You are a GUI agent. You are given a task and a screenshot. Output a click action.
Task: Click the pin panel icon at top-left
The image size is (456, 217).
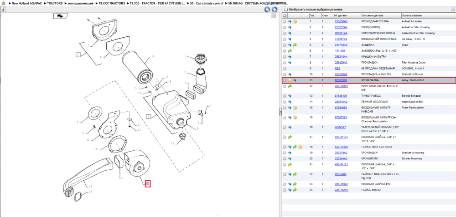3,9
